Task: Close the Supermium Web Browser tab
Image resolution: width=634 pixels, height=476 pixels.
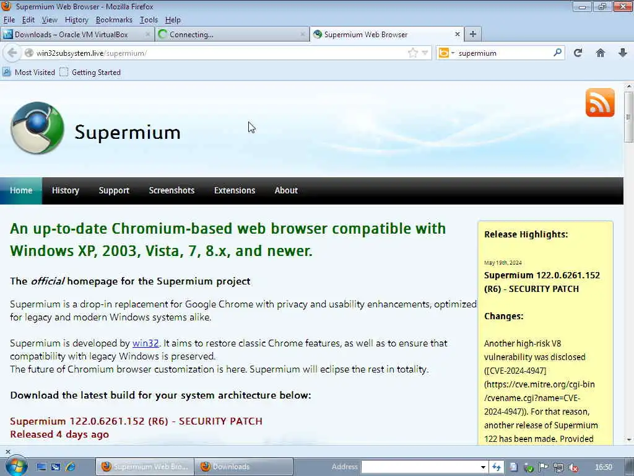Action: (458, 35)
